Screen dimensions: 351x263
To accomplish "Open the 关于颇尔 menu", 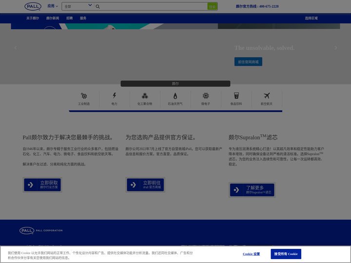I will [x=33, y=18].
